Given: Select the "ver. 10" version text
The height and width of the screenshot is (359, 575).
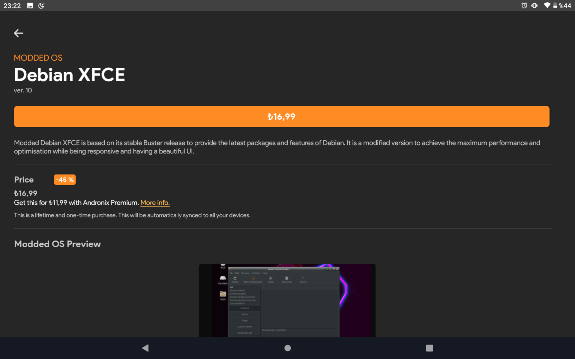Looking at the screenshot, I should point(23,90).
